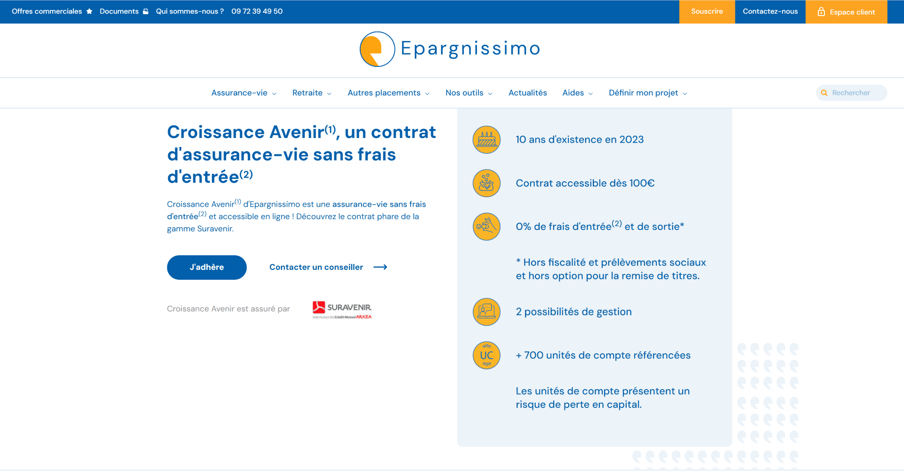904x471 pixels.
Task: Open the Espace client login
Action: click(846, 12)
